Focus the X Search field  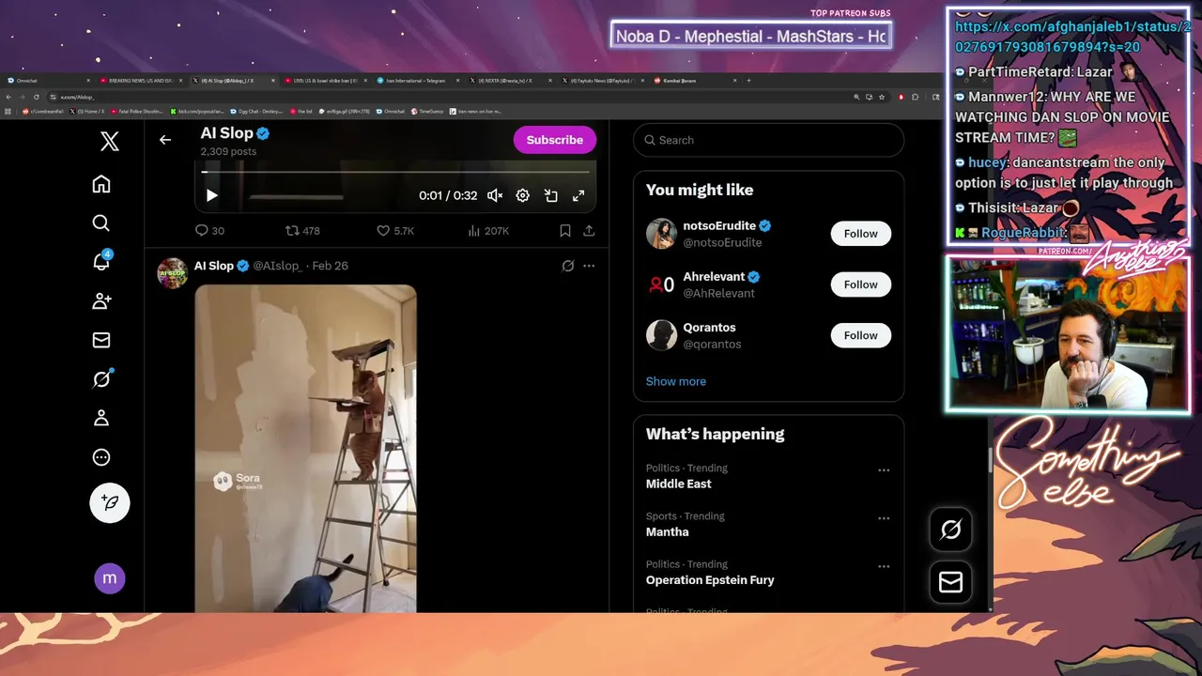[768, 140]
